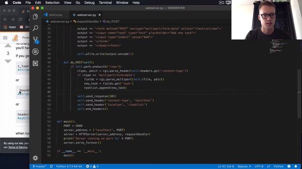Open the Window menu
The image size is (302, 169).
click(x=122, y=2)
